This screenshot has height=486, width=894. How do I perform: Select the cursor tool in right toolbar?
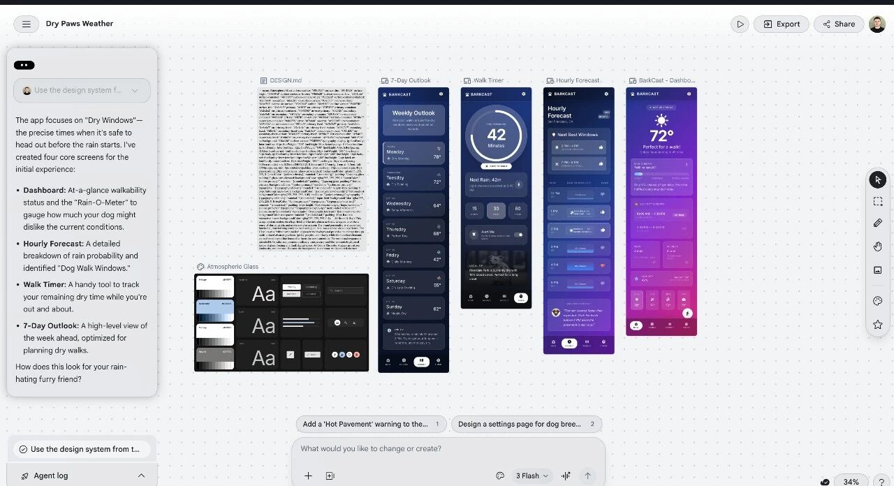pyautogui.click(x=878, y=179)
